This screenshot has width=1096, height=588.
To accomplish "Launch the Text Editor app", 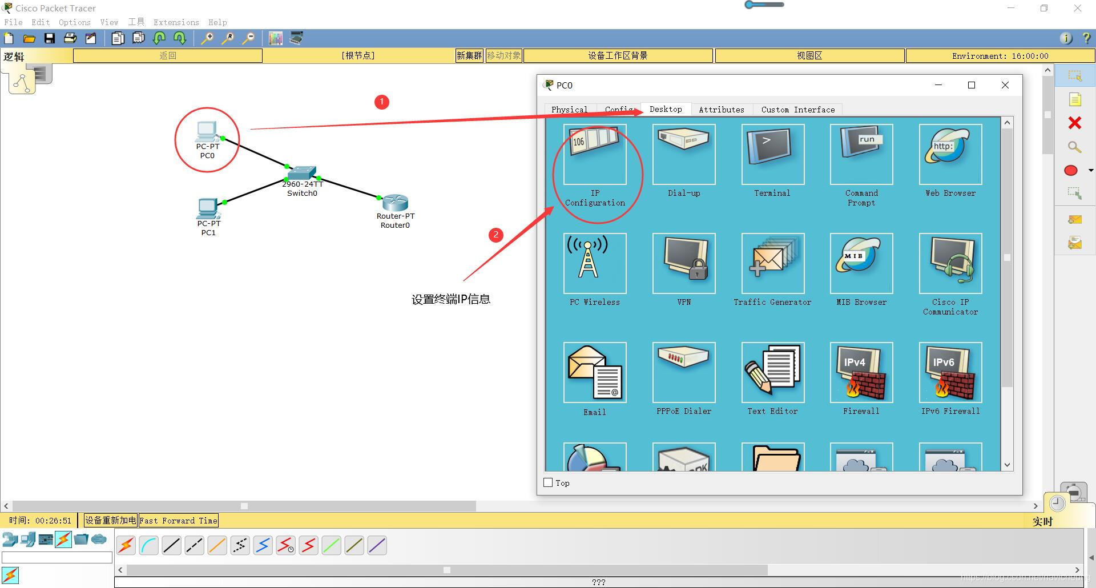I will click(773, 372).
